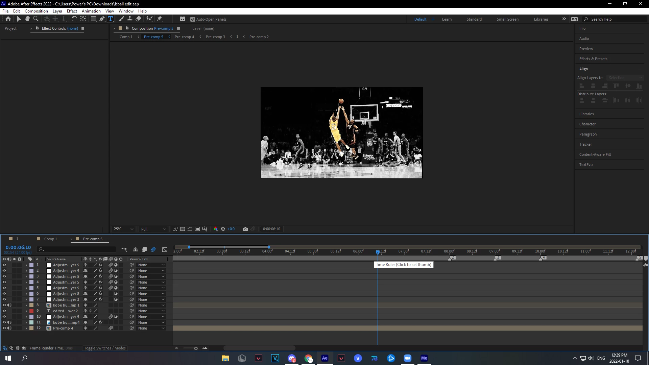This screenshot has width=649, height=365.
Task: Click Toggle Switches / Modes button
Action: pos(105,348)
